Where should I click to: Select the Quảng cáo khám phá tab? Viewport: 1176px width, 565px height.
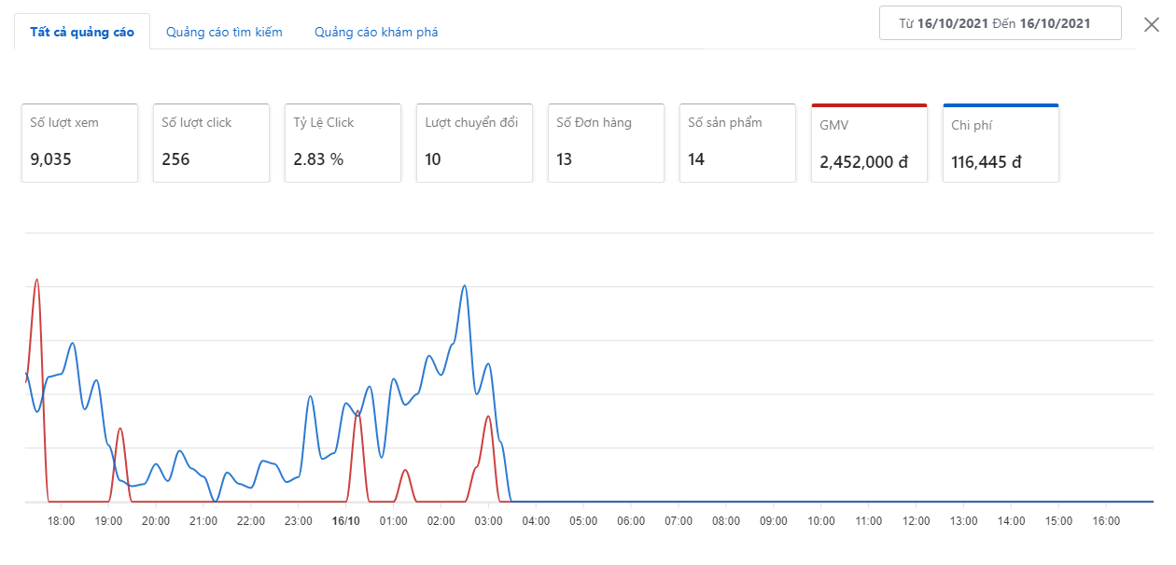click(376, 32)
